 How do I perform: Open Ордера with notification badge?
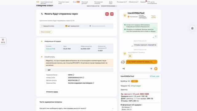[143, 2]
